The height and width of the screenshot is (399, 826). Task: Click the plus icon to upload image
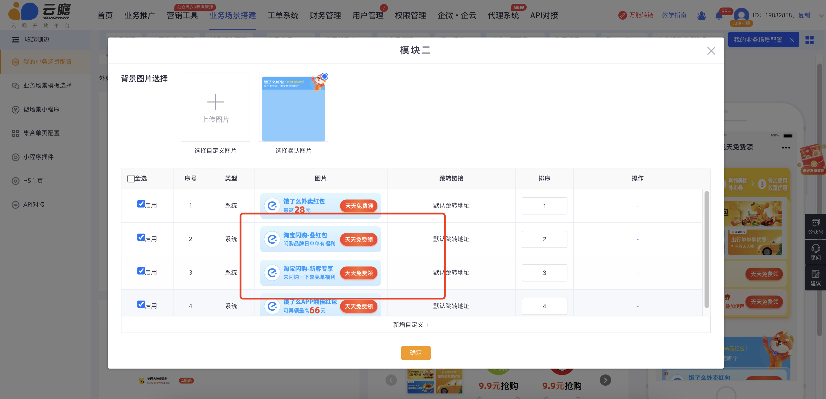click(x=215, y=102)
